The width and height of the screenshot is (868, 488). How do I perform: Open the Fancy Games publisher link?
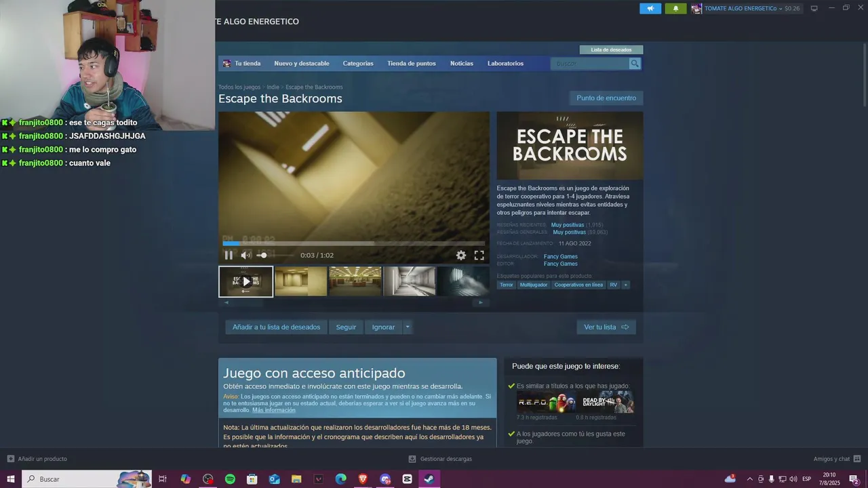[561, 264]
